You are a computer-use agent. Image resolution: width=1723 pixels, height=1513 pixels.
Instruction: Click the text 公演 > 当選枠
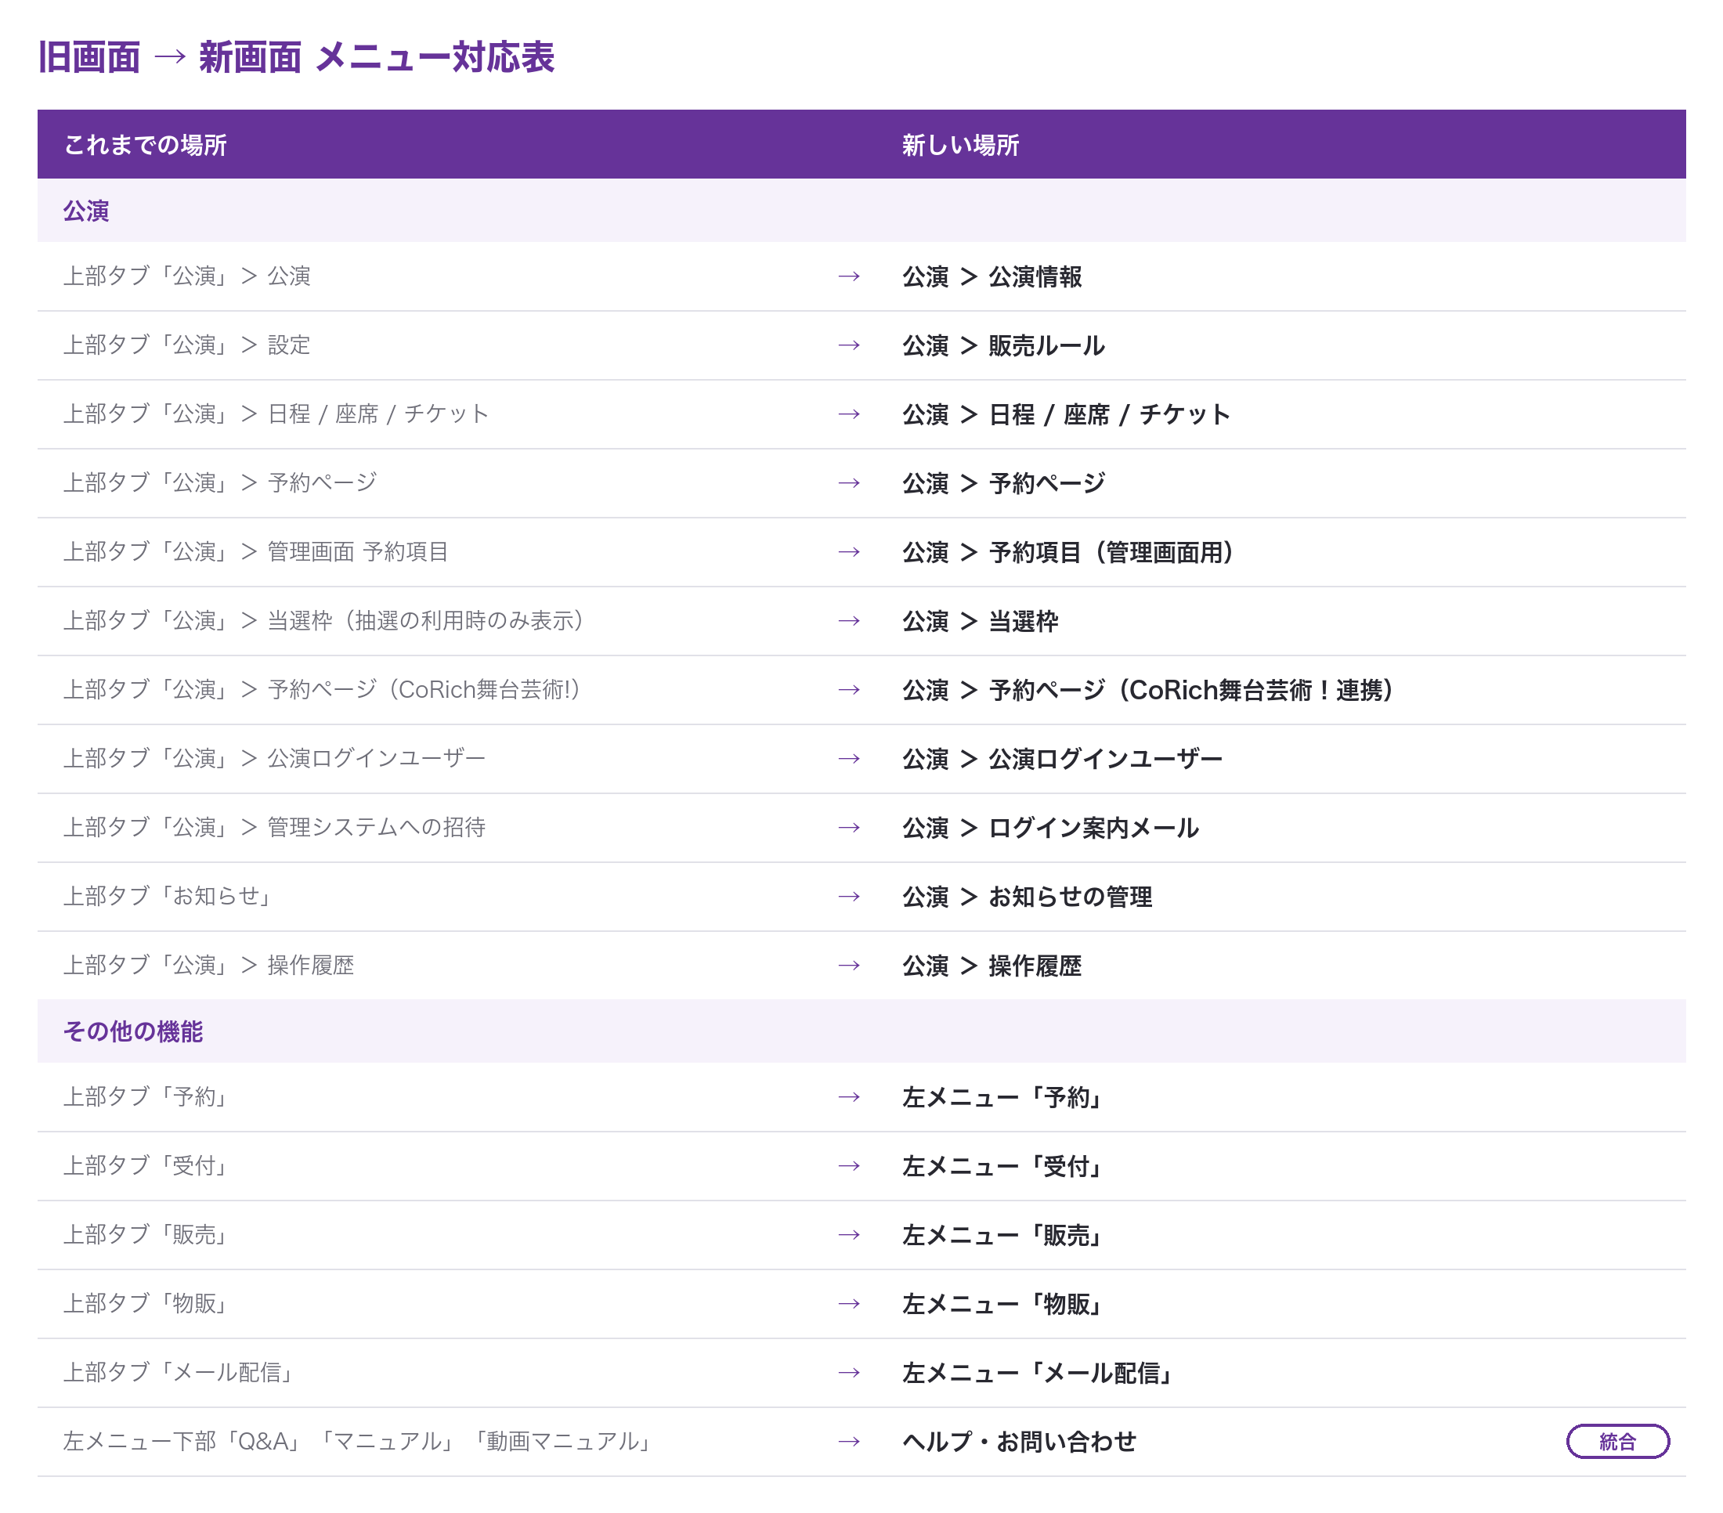pyautogui.click(x=981, y=621)
